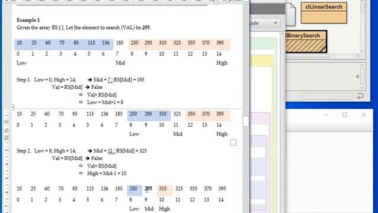Click the 'RS[Mid] = 325' text
The height and width of the screenshot is (213, 378).
point(131,151)
